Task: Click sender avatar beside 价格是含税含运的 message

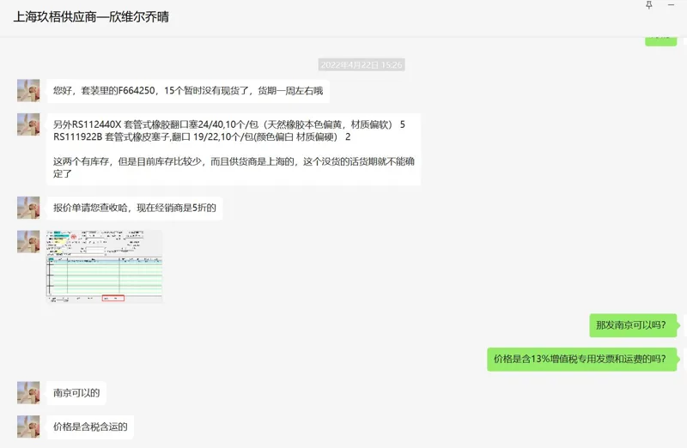Action: coord(28,427)
